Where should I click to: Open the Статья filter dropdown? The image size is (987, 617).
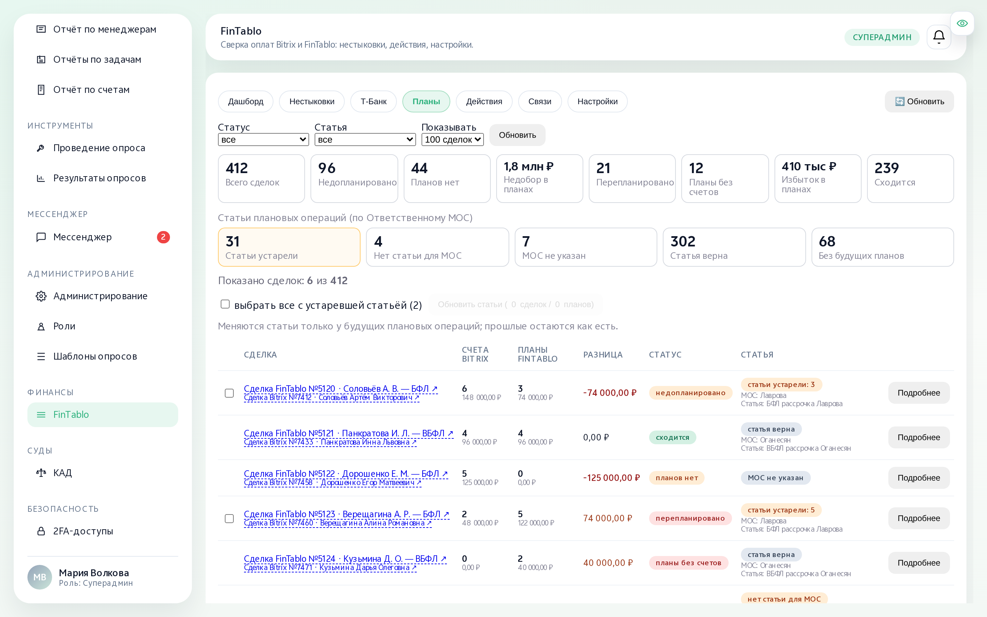(365, 140)
